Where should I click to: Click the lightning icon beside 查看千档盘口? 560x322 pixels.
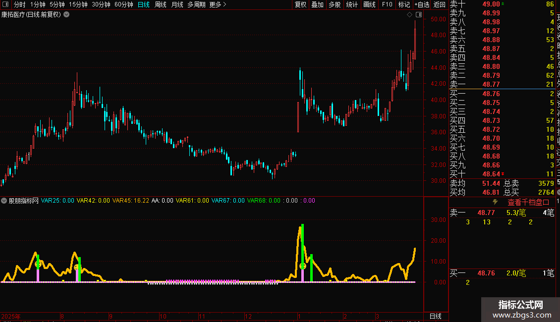[x=495, y=202]
